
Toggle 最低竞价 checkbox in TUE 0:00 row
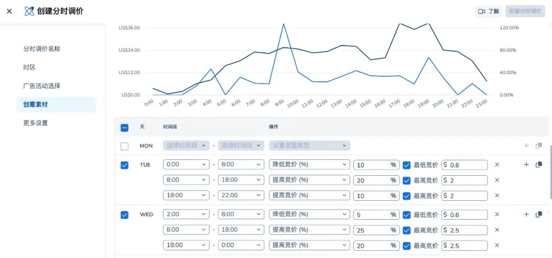[x=407, y=165]
